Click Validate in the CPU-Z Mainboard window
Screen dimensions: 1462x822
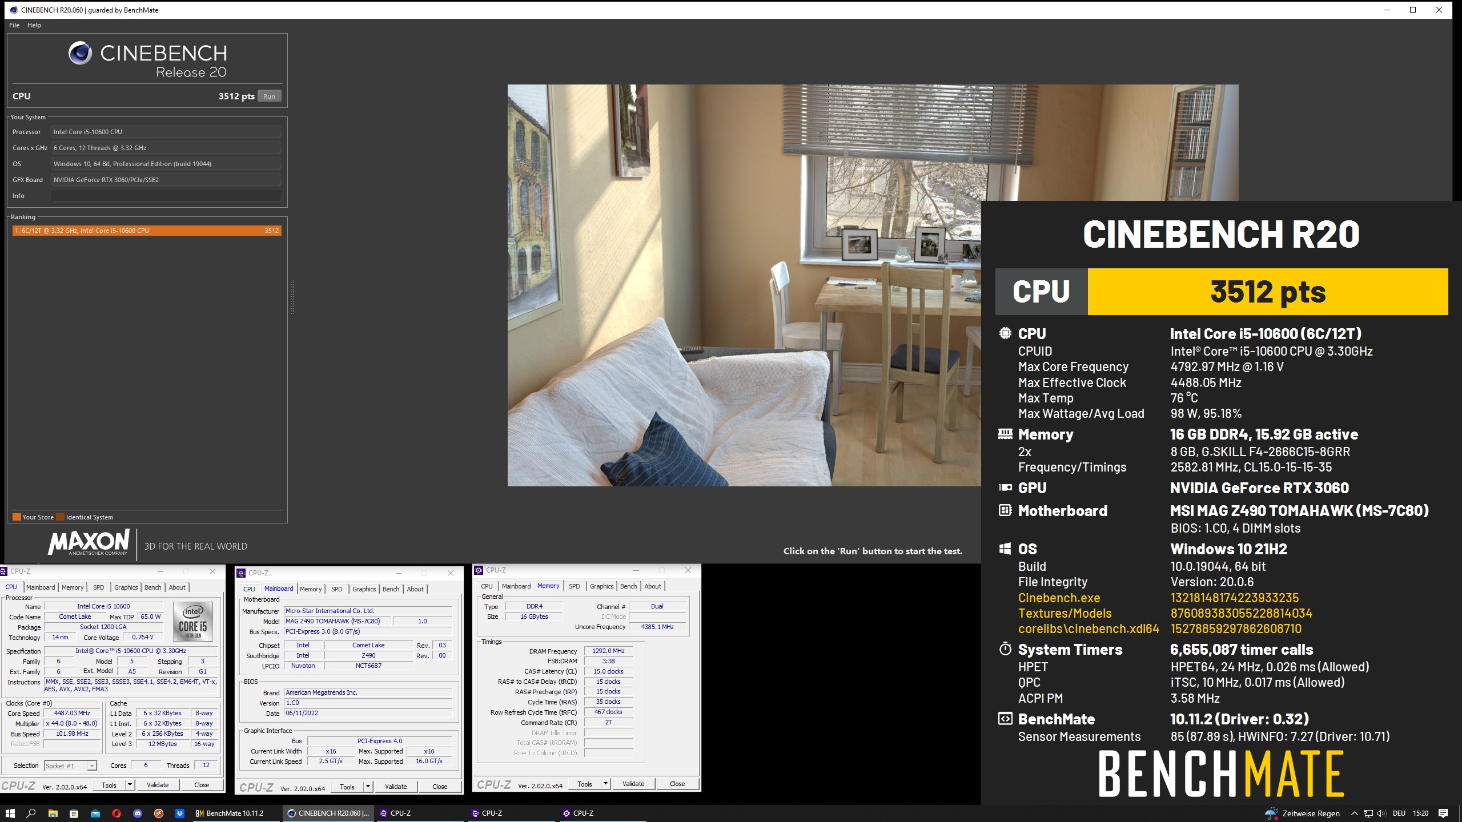(396, 787)
